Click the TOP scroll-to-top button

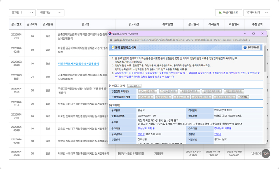pyautogui.click(x=265, y=153)
